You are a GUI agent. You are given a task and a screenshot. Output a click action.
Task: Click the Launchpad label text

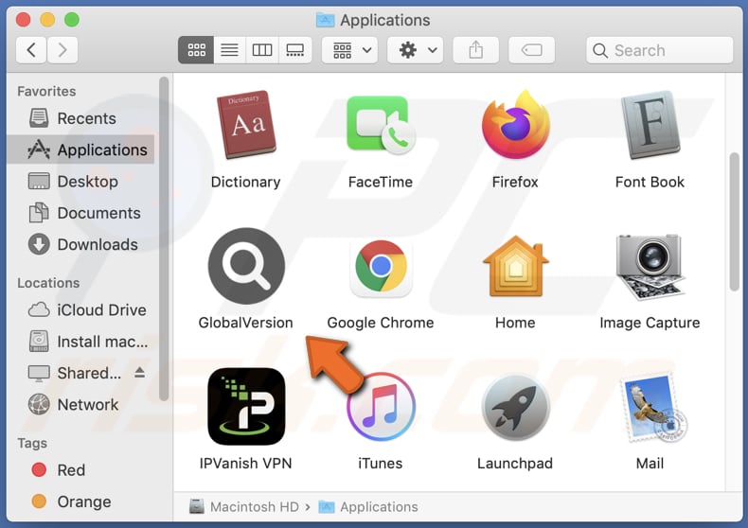click(x=515, y=464)
